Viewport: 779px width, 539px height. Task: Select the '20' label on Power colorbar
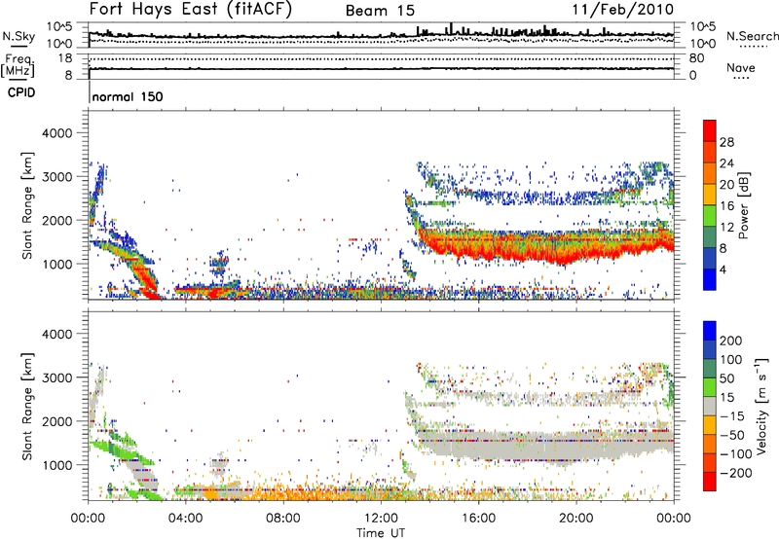726,185
